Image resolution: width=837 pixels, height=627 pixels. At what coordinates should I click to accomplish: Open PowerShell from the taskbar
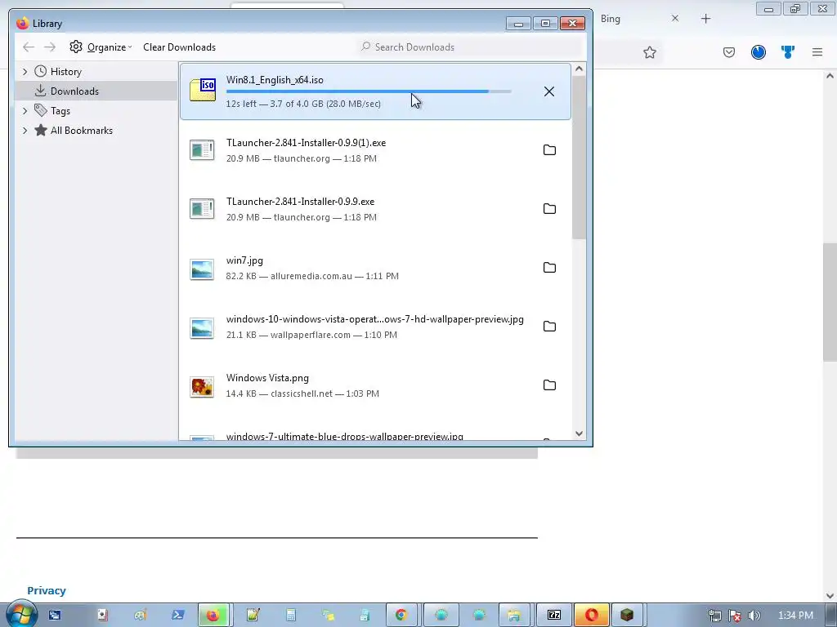[x=177, y=616]
